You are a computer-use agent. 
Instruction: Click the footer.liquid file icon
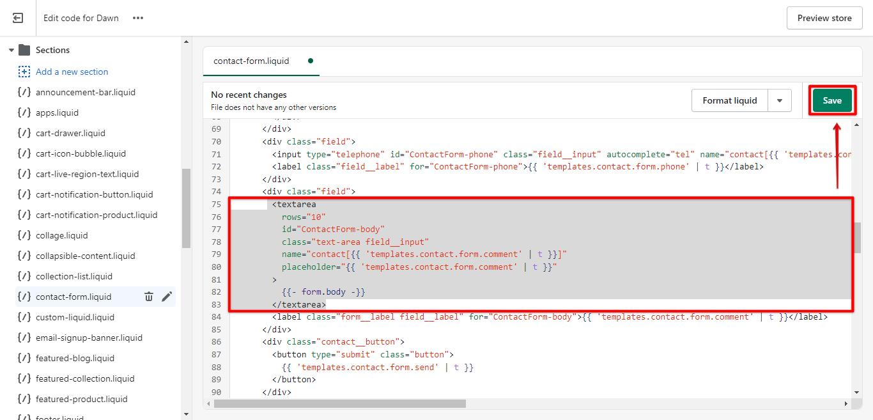(x=24, y=417)
